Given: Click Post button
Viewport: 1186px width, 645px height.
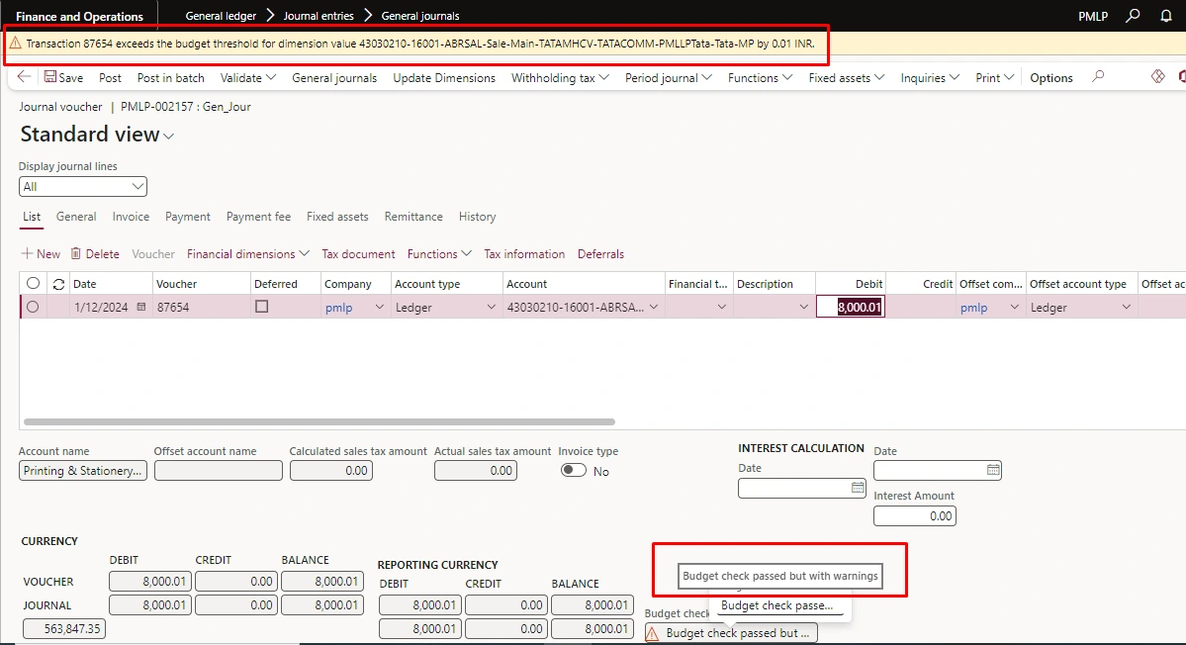Looking at the screenshot, I should pos(110,77).
